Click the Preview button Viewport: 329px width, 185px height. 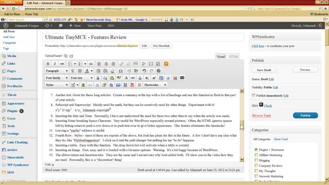305,70
